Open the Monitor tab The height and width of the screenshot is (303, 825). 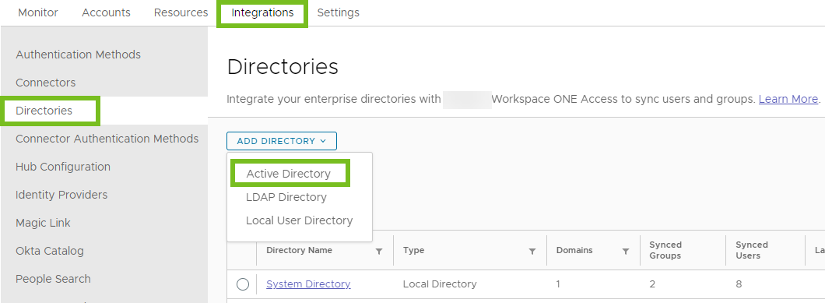click(x=38, y=12)
